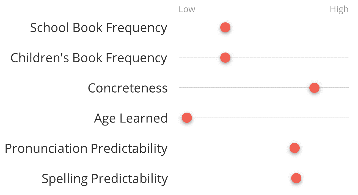Select the Children's Book Frequency label
The width and height of the screenshot is (358, 195).
point(89,58)
